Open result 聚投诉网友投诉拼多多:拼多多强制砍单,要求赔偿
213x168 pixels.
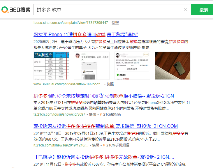tap(105, 126)
